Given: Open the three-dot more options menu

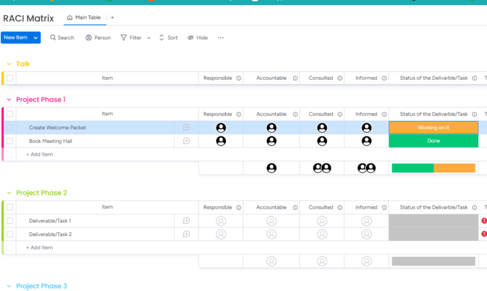Looking at the screenshot, I should pyautogui.click(x=221, y=38).
